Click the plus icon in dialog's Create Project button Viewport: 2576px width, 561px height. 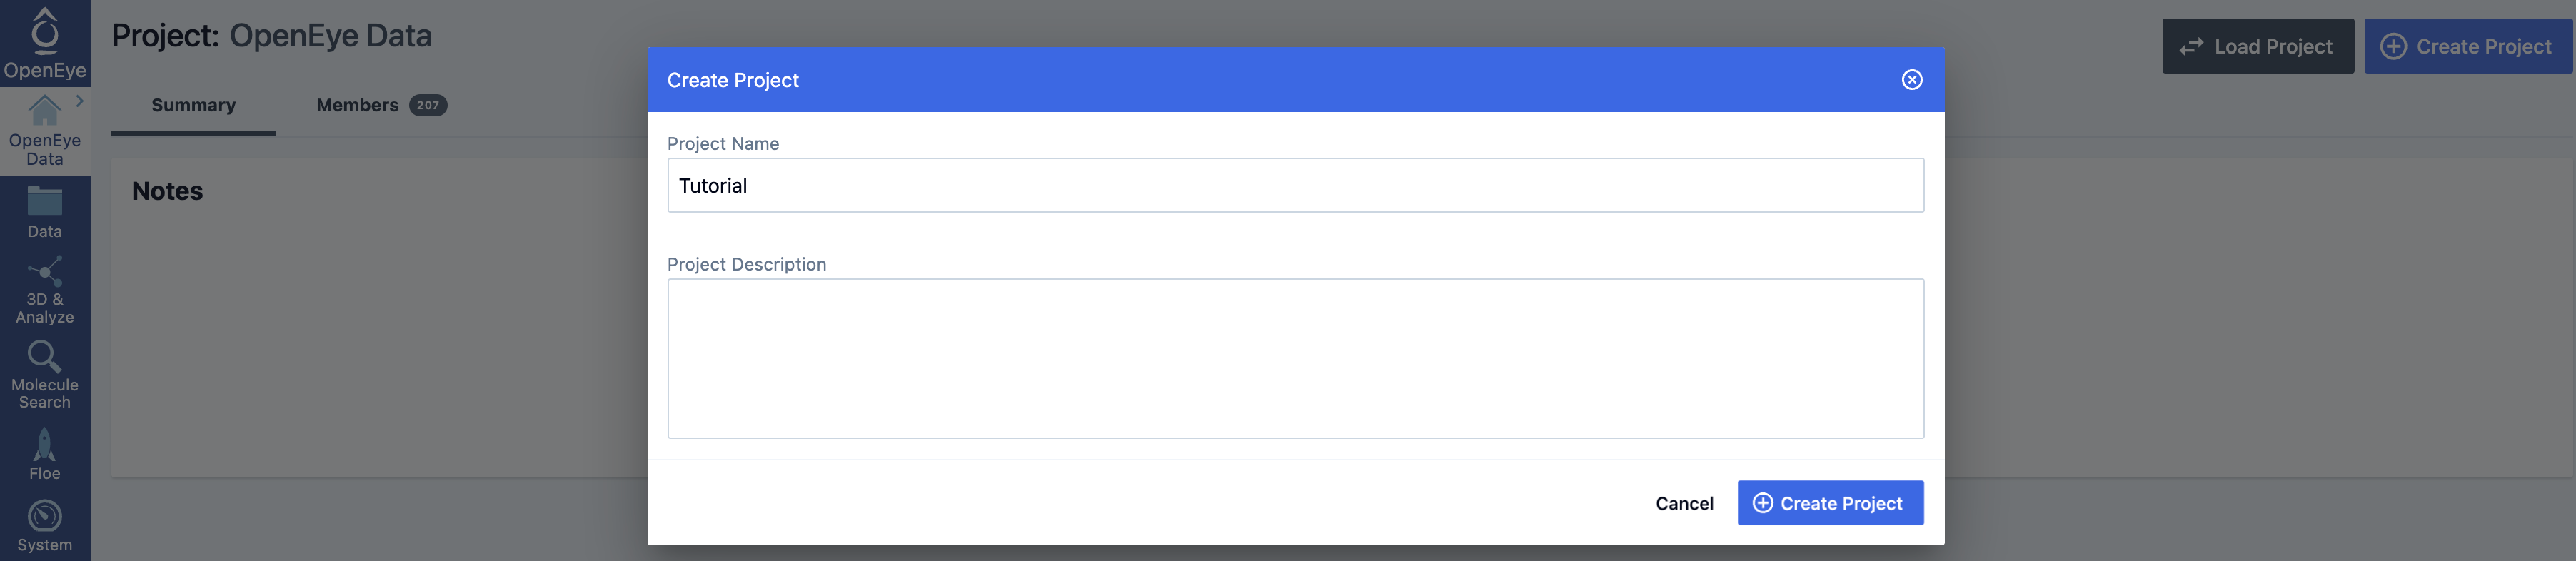tap(1763, 503)
